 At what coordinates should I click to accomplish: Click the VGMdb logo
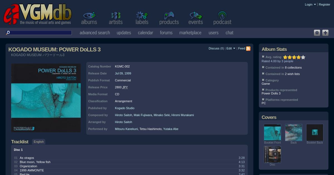pyautogui.click(x=38, y=14)
